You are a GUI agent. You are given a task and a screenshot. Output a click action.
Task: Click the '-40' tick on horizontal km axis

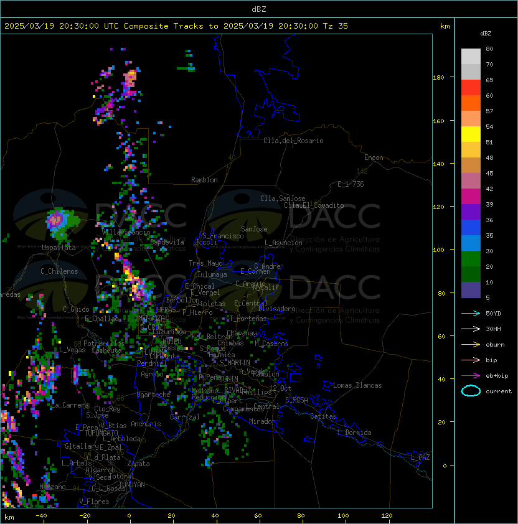coord(41,516)
